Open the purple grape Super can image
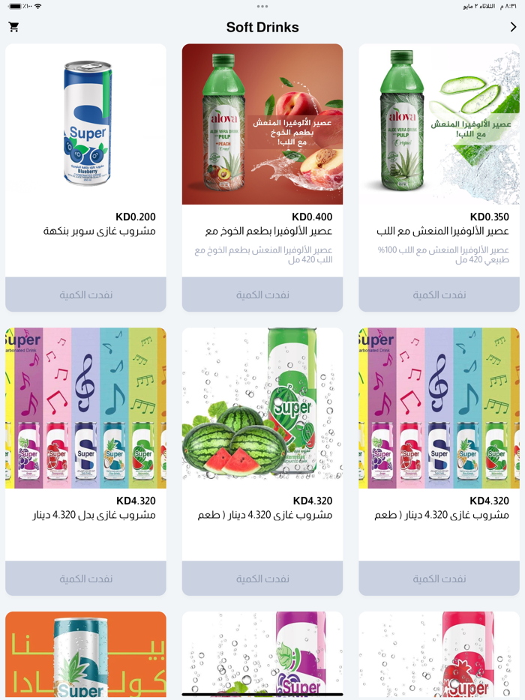 pos(262,655)
